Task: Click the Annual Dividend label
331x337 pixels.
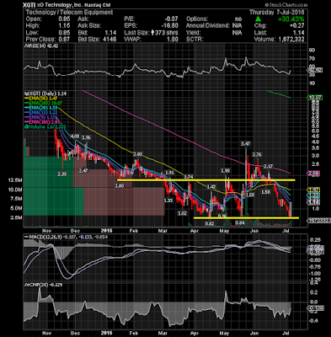Action: point(208,26)
